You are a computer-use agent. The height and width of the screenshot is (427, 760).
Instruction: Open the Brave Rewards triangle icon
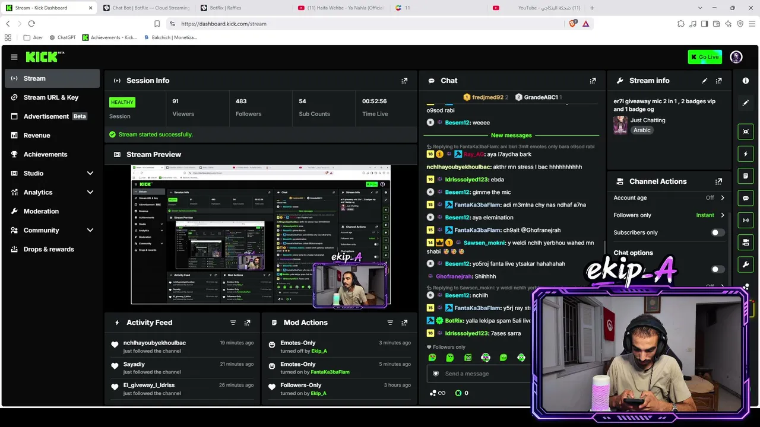[585, 24]
